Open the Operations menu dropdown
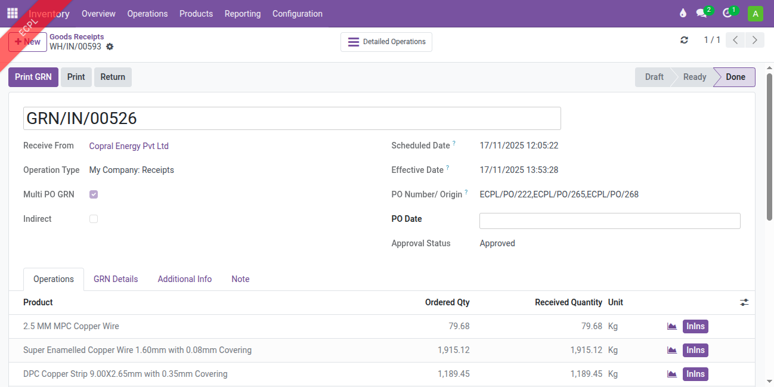The width and height of the screenshot is (774, 387). (147, 13)
